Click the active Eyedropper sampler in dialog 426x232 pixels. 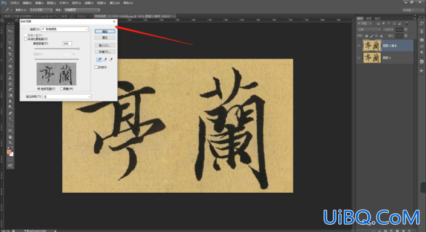tap(99, 59)
